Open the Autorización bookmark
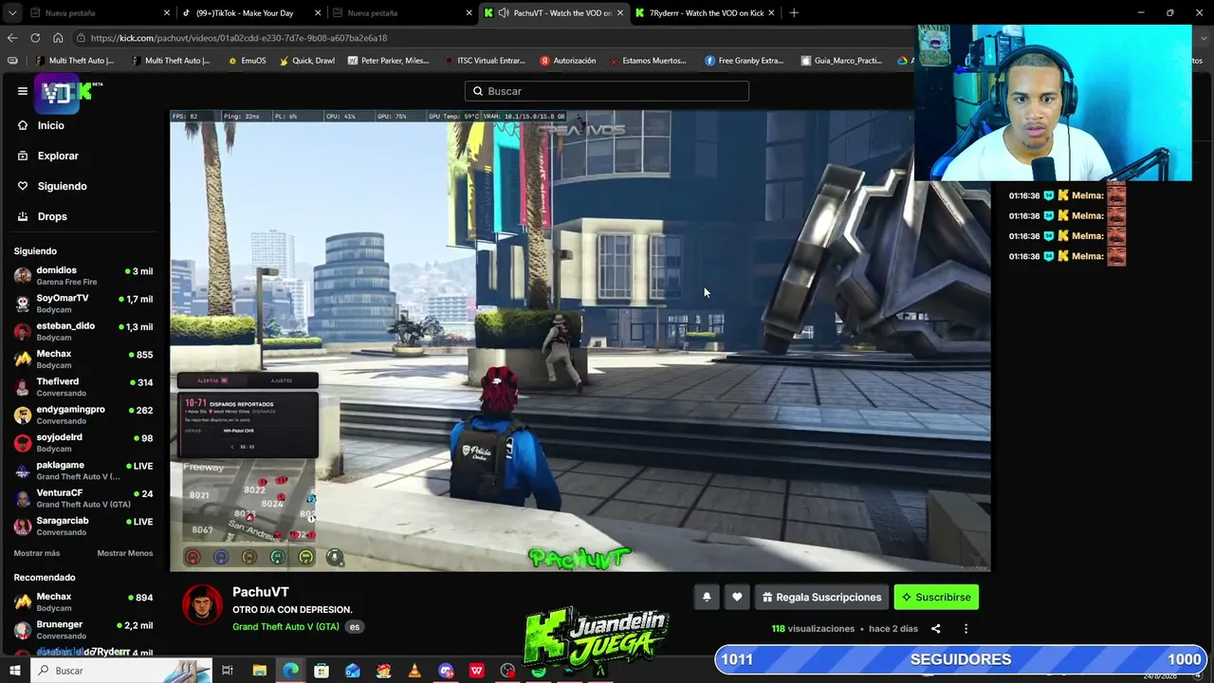The height and width of the screenshot is (683, 1214). [x=568, y=61]
